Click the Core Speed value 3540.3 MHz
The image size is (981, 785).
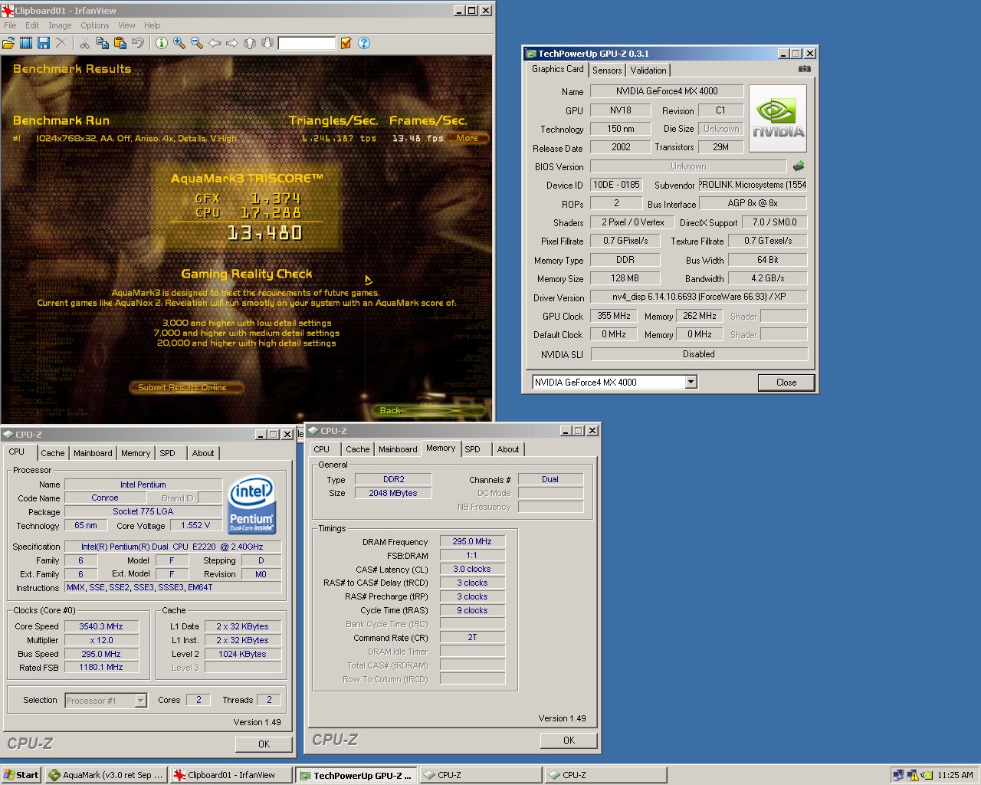101,626
